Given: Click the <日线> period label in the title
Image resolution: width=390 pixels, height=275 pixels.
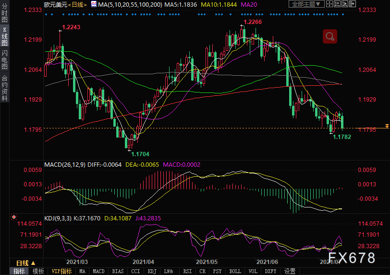Looking at the screenshot, I should click(x=77, y=4).
